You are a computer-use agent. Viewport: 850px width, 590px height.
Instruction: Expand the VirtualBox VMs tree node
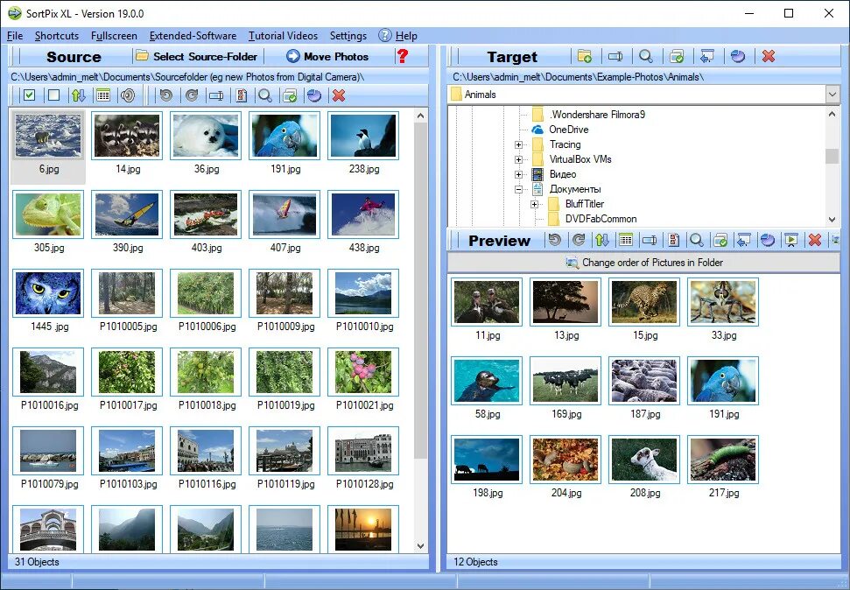[x=519, y=159]
